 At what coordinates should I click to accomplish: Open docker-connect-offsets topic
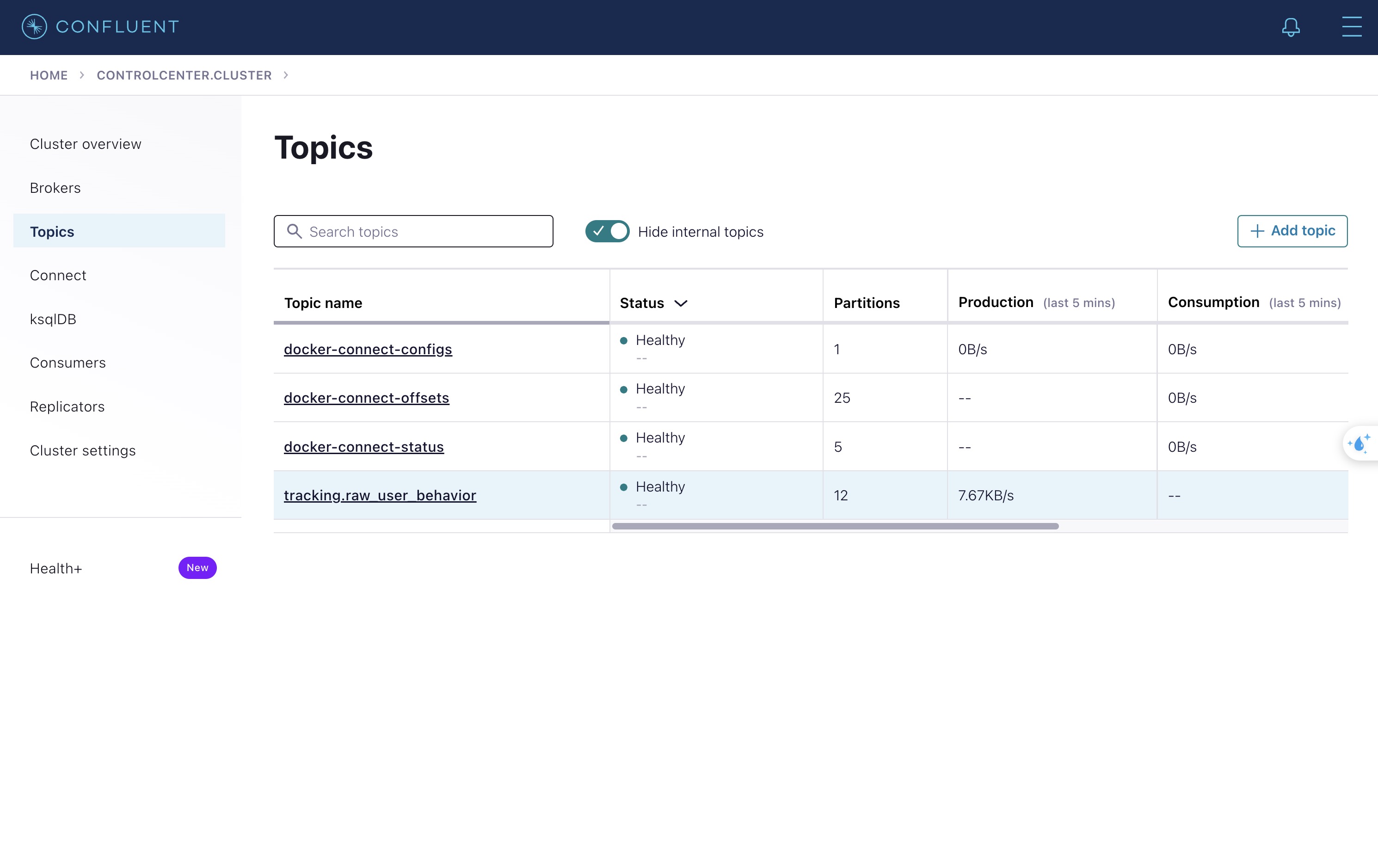(x=366, y=398)
